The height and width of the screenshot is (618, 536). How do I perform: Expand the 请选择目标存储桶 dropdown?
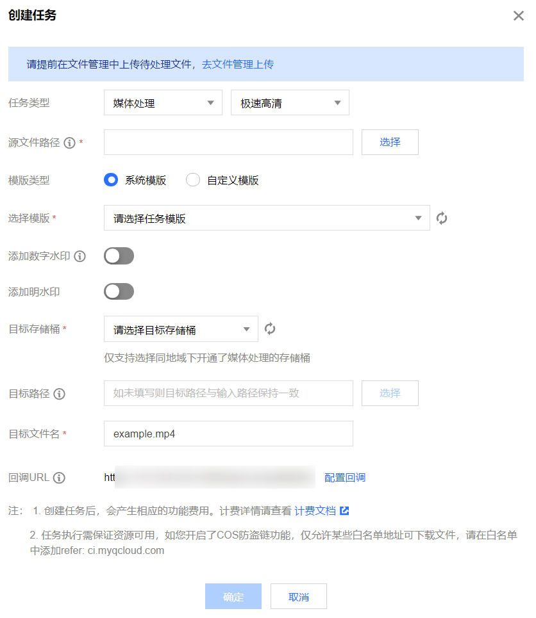[181, 330]
